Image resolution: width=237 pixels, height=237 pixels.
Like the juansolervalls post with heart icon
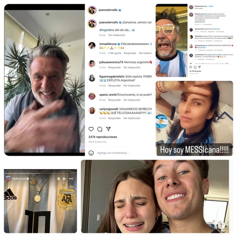[91, 129]
